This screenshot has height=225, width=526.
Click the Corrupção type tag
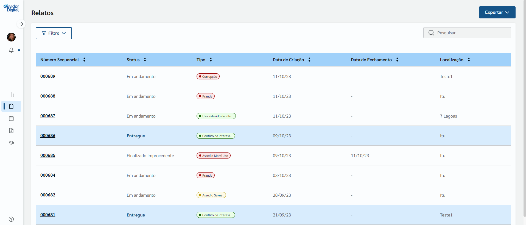(x=208, y=77)
